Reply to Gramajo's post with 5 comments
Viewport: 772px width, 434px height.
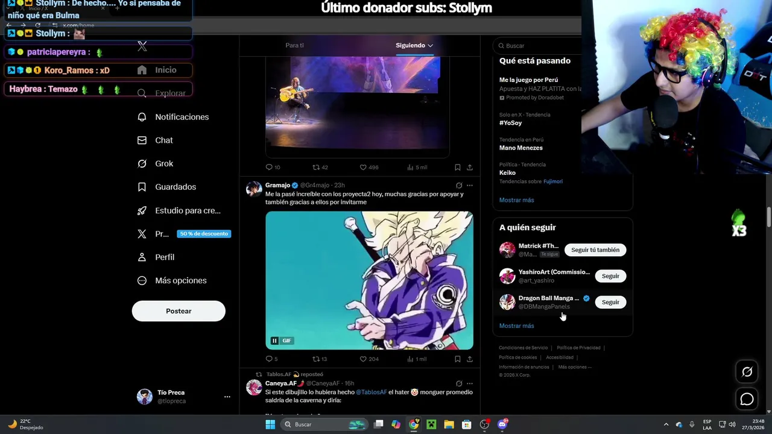click(271, 359)
